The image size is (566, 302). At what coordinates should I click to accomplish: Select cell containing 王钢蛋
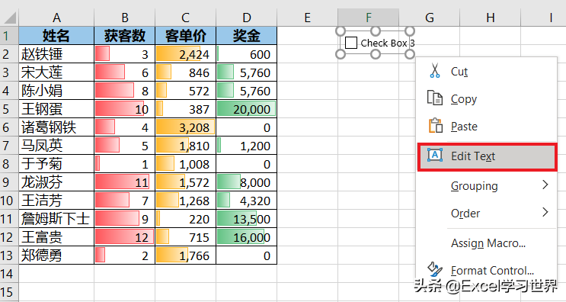[56, 109]
